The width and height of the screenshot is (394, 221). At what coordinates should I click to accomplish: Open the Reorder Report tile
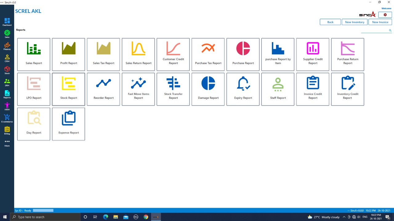[x=103, y=89]
